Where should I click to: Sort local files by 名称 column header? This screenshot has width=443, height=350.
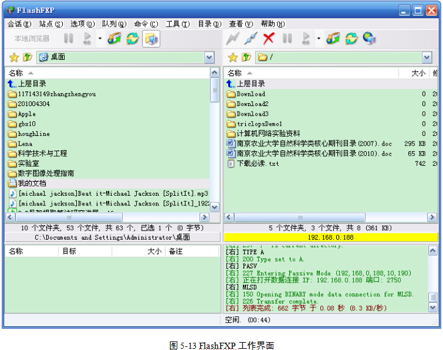[x=107, y=73]
